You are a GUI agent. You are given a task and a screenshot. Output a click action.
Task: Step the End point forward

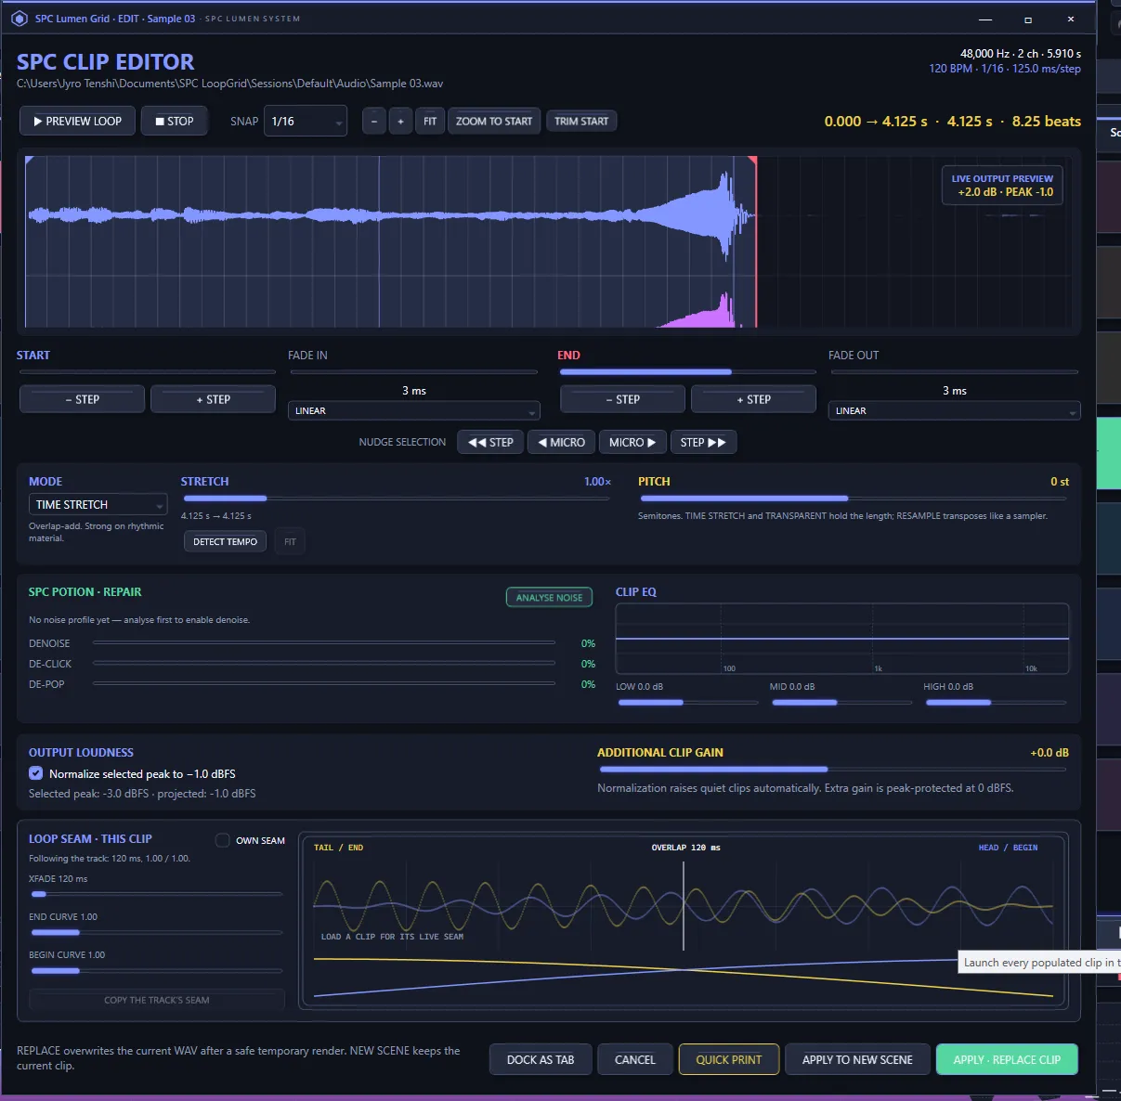pyautogui.click(x=753, y=399)
